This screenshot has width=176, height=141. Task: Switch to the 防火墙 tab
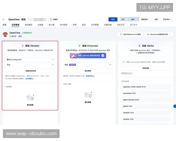52,25
